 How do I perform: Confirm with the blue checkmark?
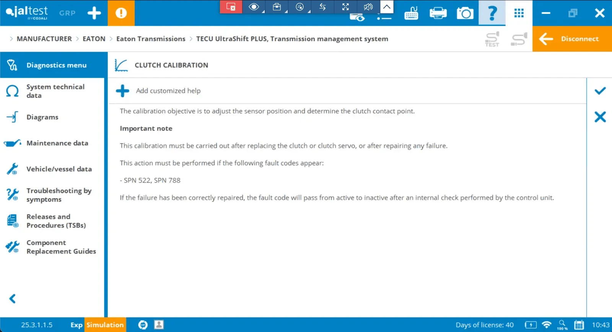(x=600, y=91)
